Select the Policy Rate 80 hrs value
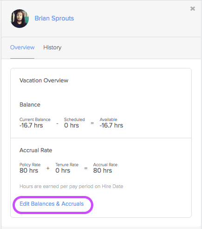 [29, 170]
